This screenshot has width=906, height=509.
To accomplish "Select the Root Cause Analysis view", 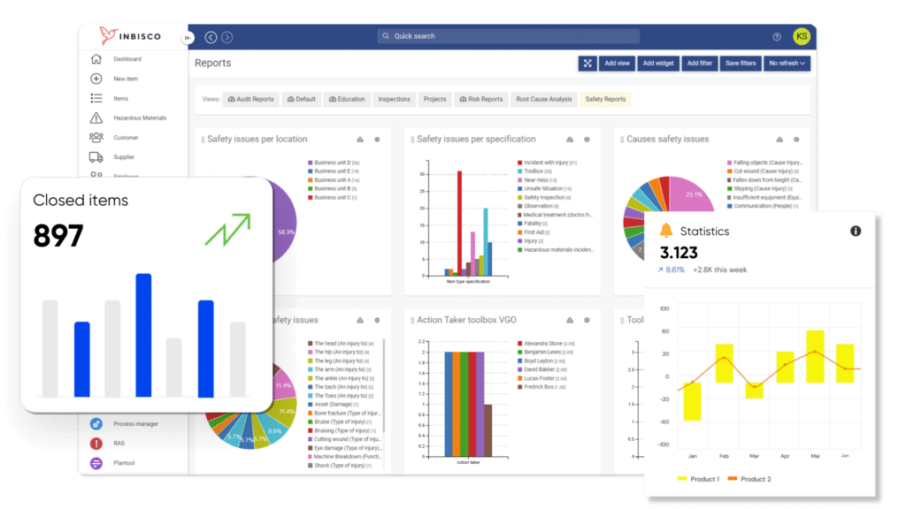I will (x=544, y=99).
